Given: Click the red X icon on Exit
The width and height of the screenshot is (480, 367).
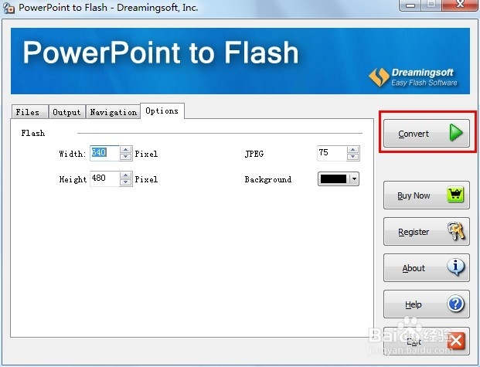Looking at the screenshot, I should 456,341.
